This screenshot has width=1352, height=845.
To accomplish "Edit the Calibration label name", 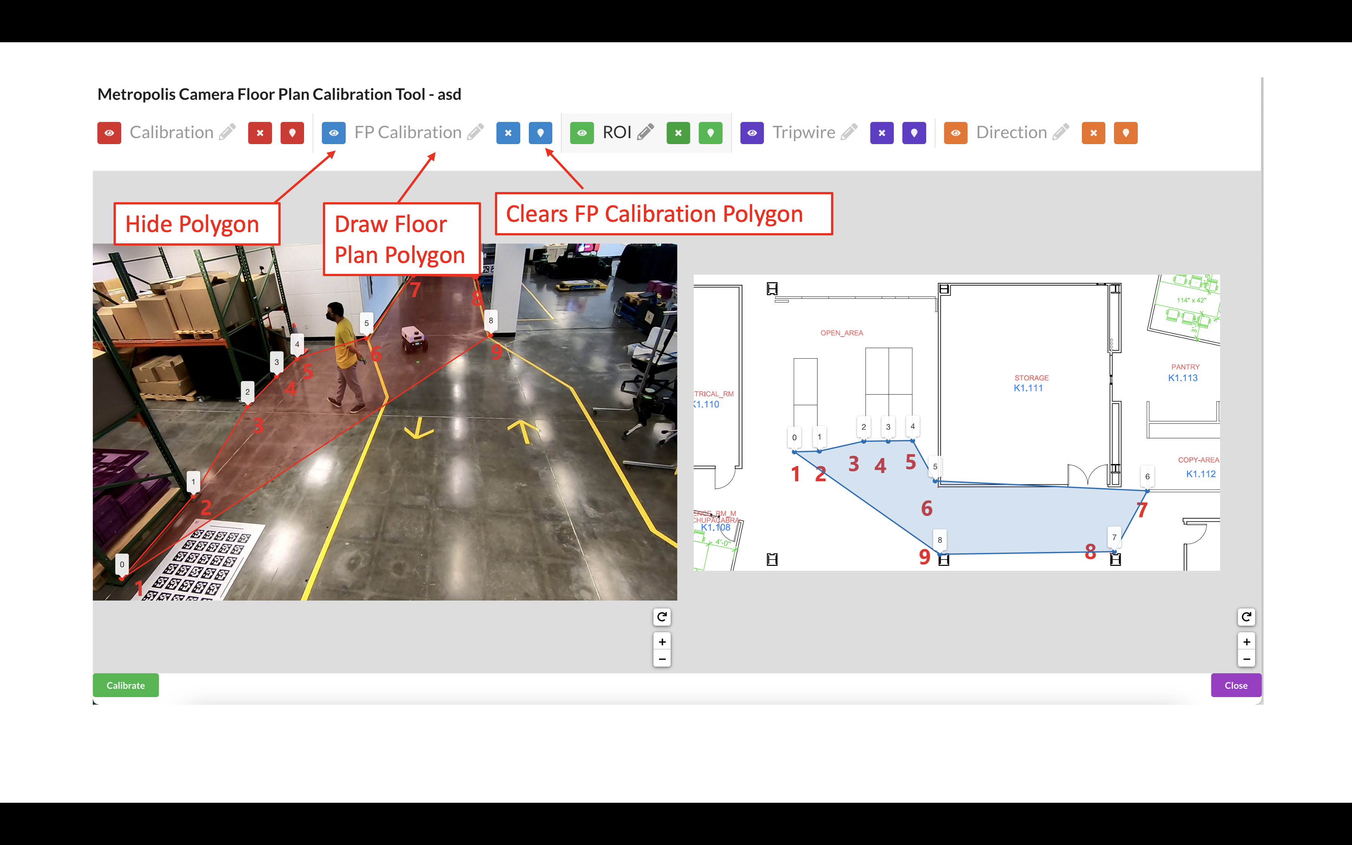I will pyautogui.click(x=228, y=132).
